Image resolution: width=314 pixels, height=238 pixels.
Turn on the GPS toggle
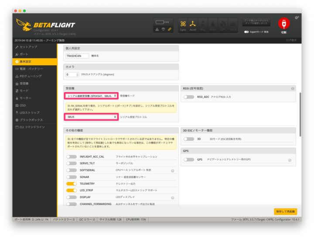point(188,160)
